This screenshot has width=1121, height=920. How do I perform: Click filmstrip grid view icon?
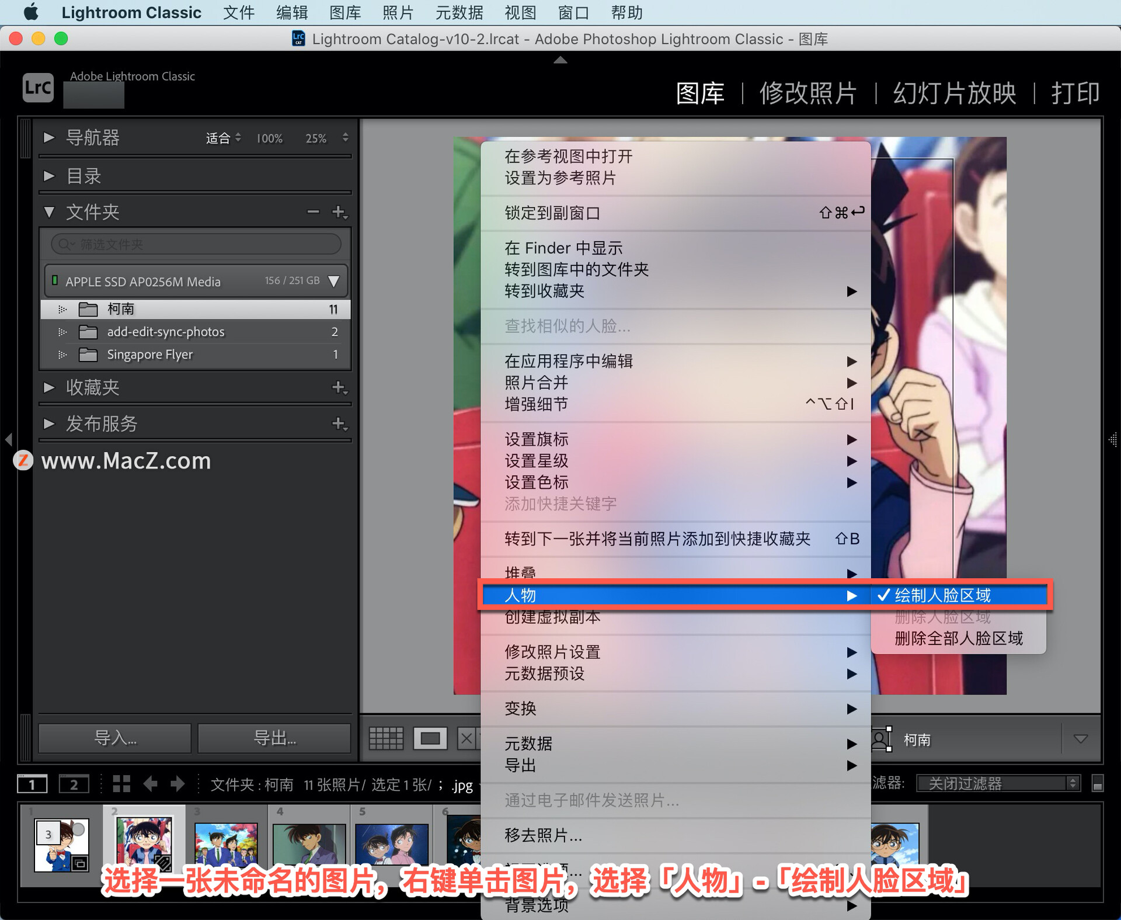coord(121,784)
